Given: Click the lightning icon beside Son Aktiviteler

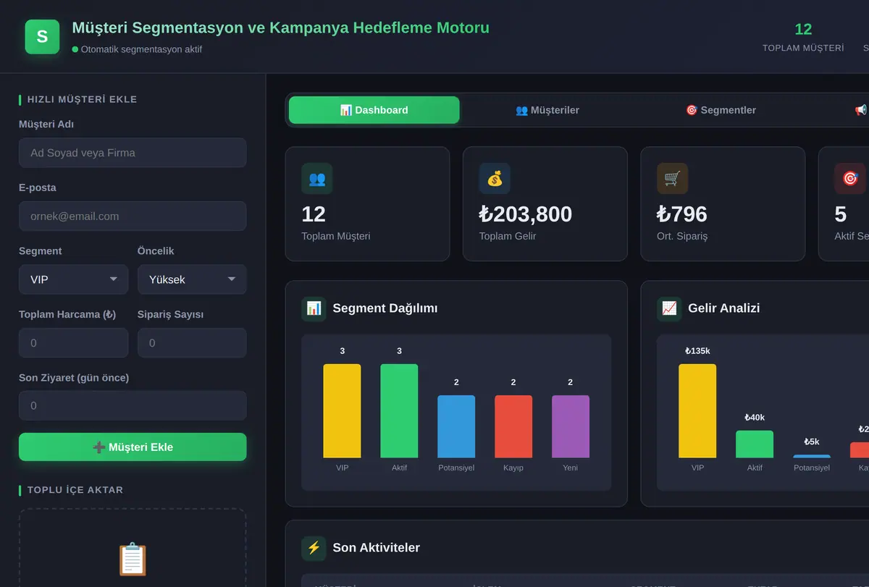Looking at the screenshot, I should [x=314, y=548].
